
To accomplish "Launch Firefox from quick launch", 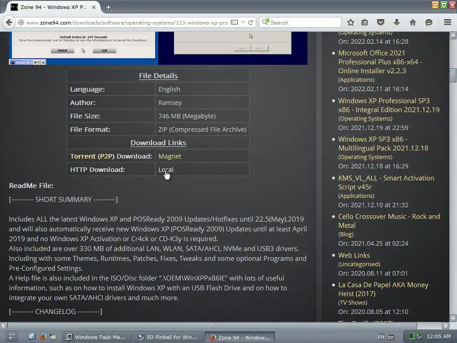I will 43,336.
